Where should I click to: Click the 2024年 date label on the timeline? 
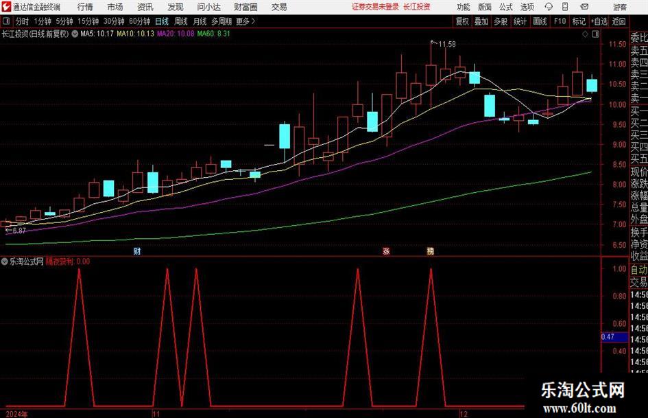(17, 414)
